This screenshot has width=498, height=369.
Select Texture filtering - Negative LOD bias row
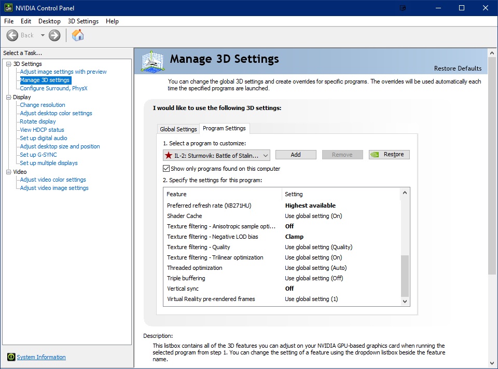(282, 237)
